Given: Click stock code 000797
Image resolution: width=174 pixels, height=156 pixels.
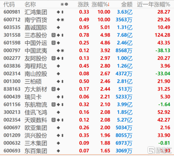Looking at the screenshot, I should tap(12, 50).
